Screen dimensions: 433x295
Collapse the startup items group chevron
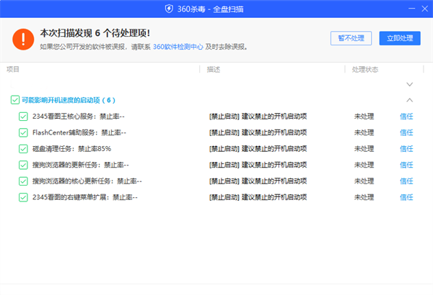click(410, 100)
